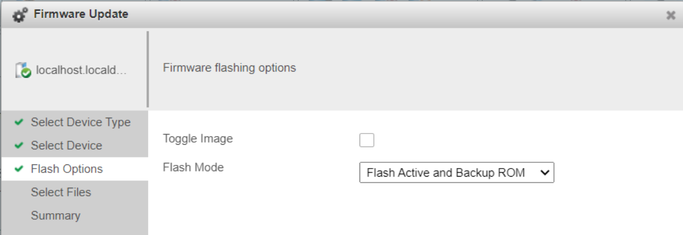Viewport: 683px width, 235px height.
Task: Close the Firmware Update dialog
Action: pos(671,16)
